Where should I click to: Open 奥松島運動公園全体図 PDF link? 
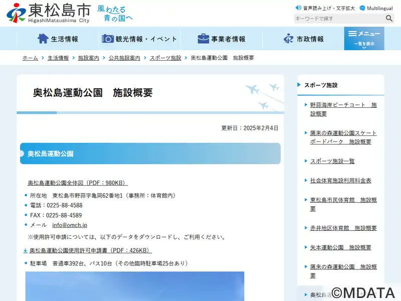tap(78, 183)
